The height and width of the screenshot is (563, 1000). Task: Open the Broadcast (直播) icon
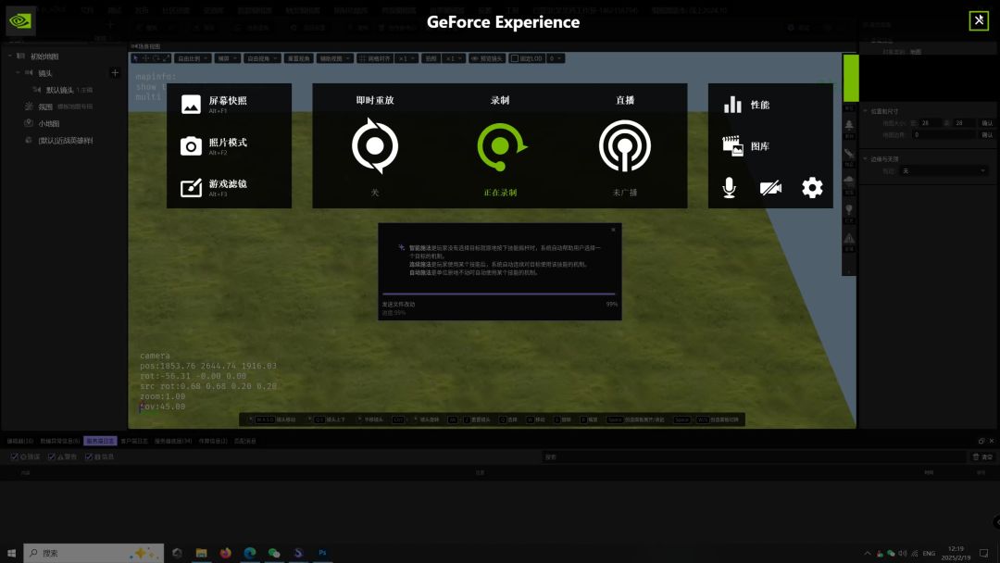tap(625, 146)
